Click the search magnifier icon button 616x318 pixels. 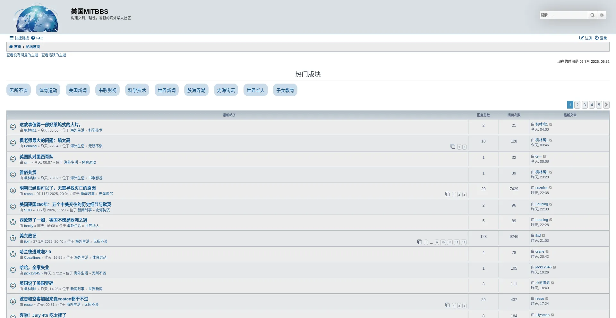pos(592,15)
